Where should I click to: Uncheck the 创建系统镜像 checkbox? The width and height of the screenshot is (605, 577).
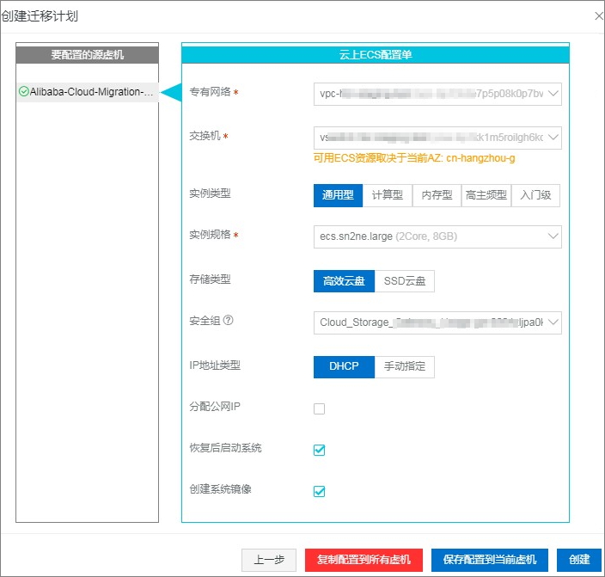click(x=319, y=491)
